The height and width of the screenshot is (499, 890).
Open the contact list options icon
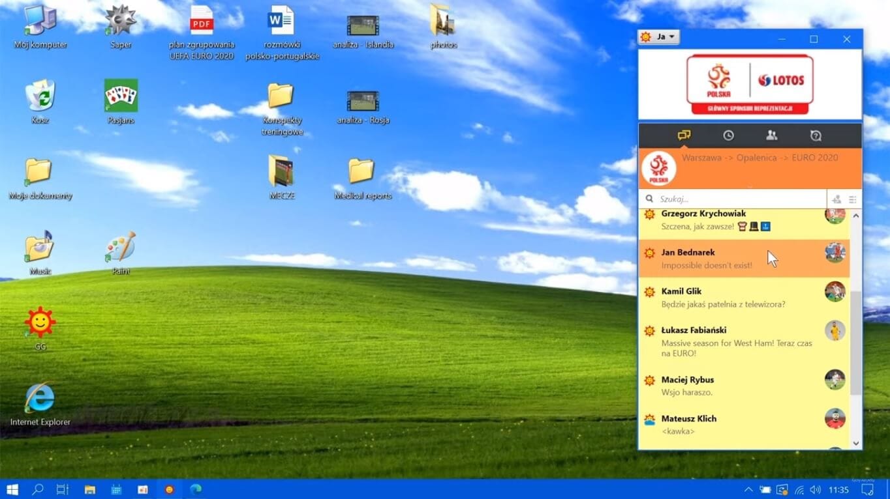pyautogui.click(x=852, y=199)
